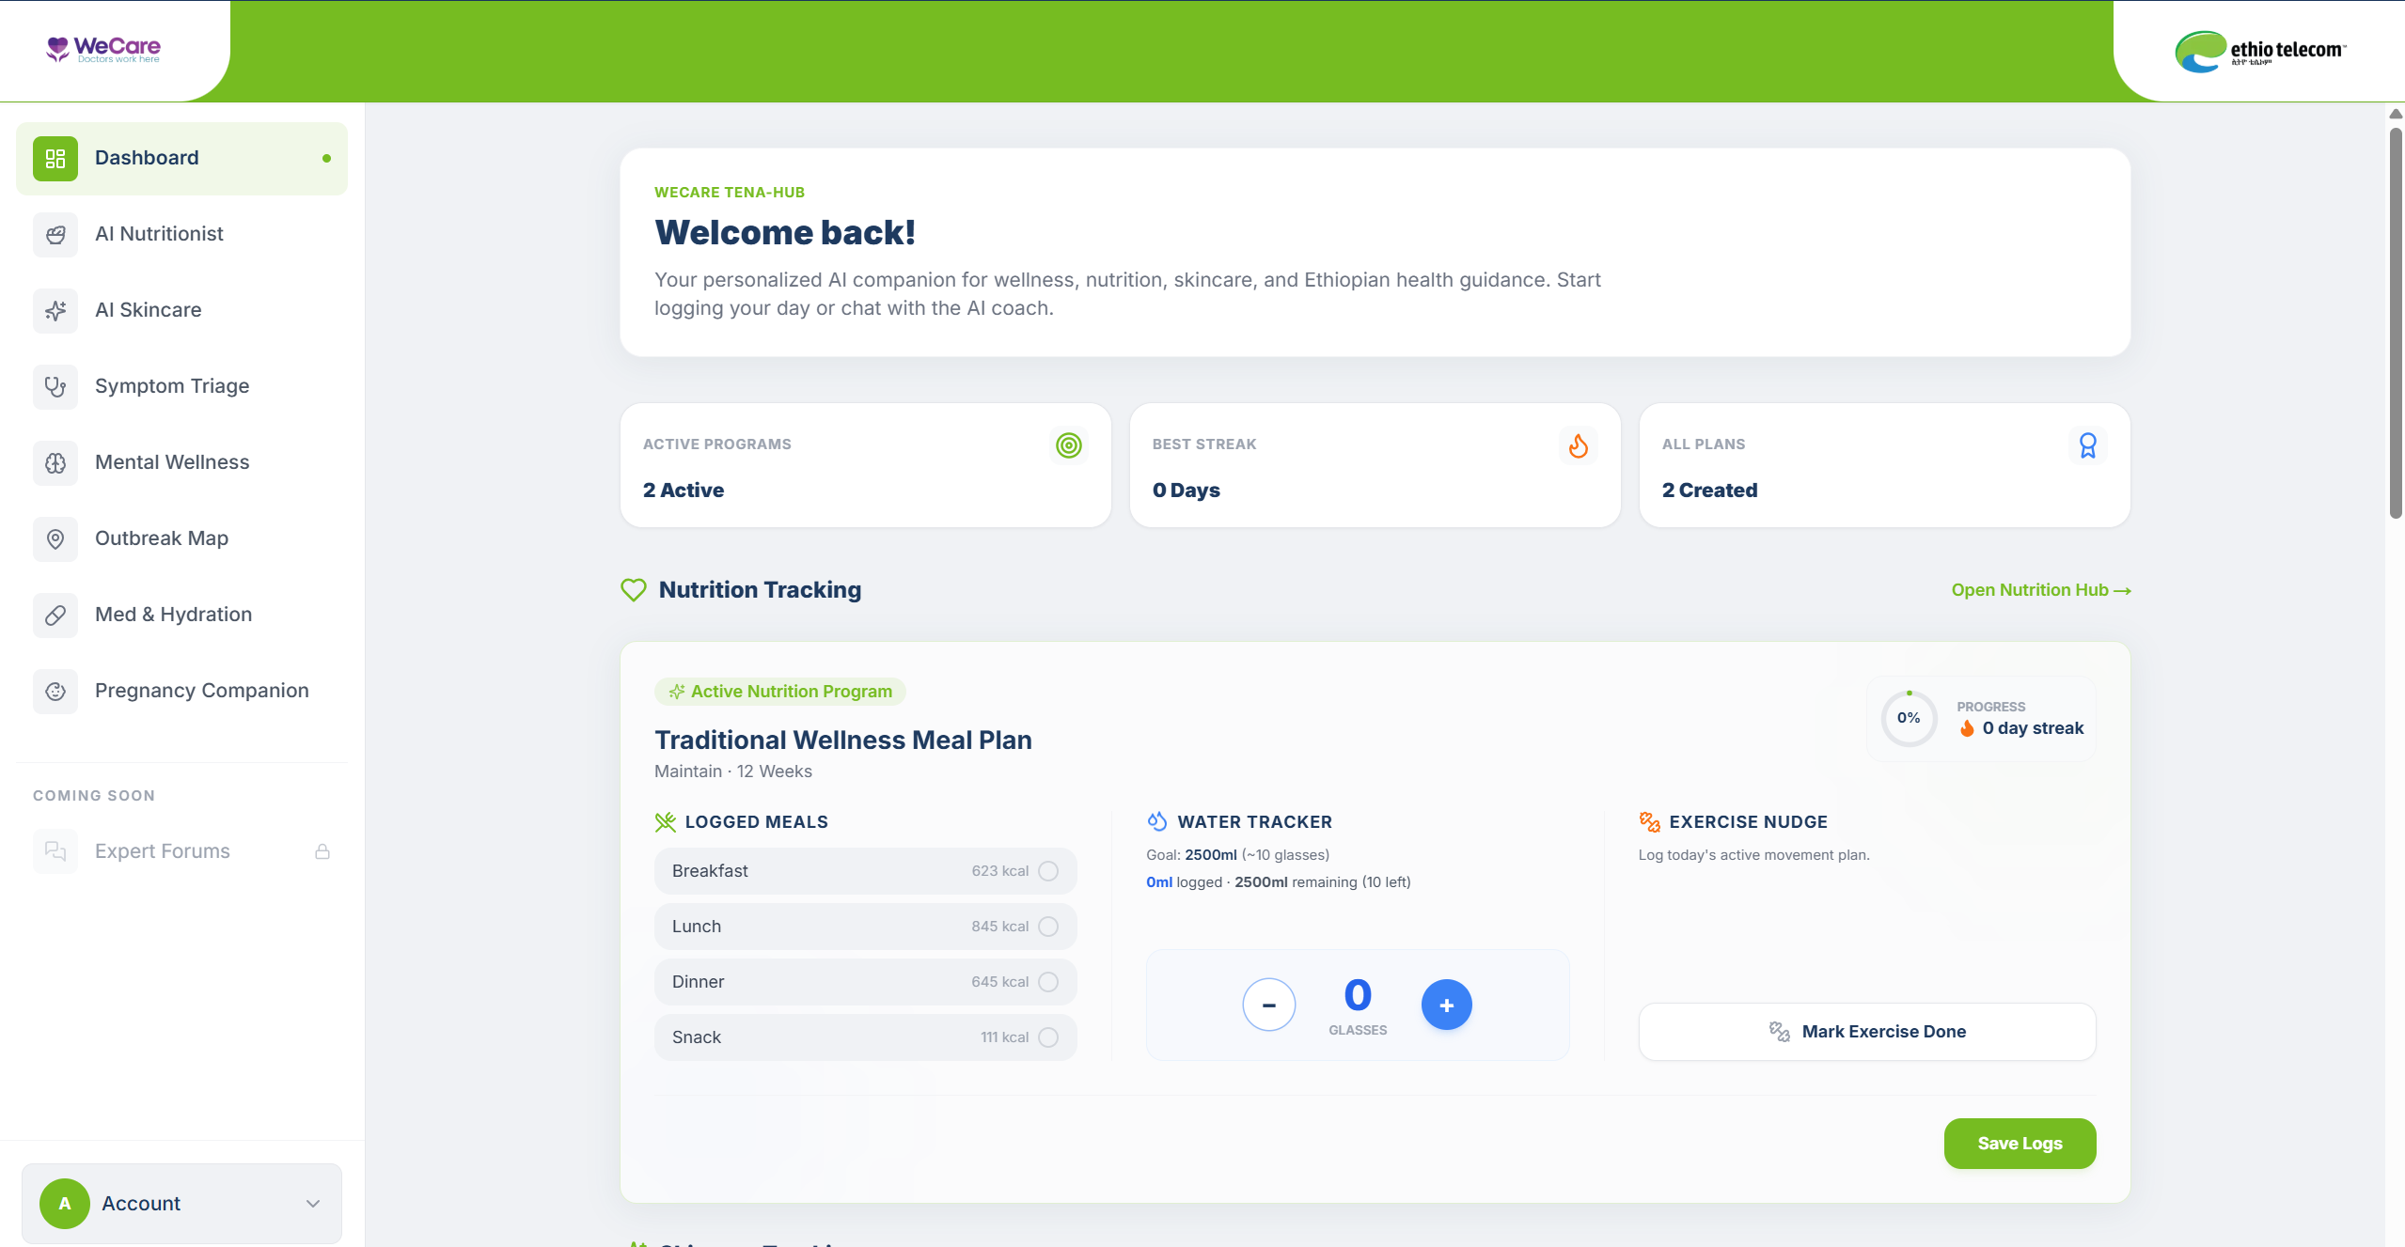This screenshot has width=2405, height=1247.
Task: Click the glasses count number
Action: point(1358,995)
